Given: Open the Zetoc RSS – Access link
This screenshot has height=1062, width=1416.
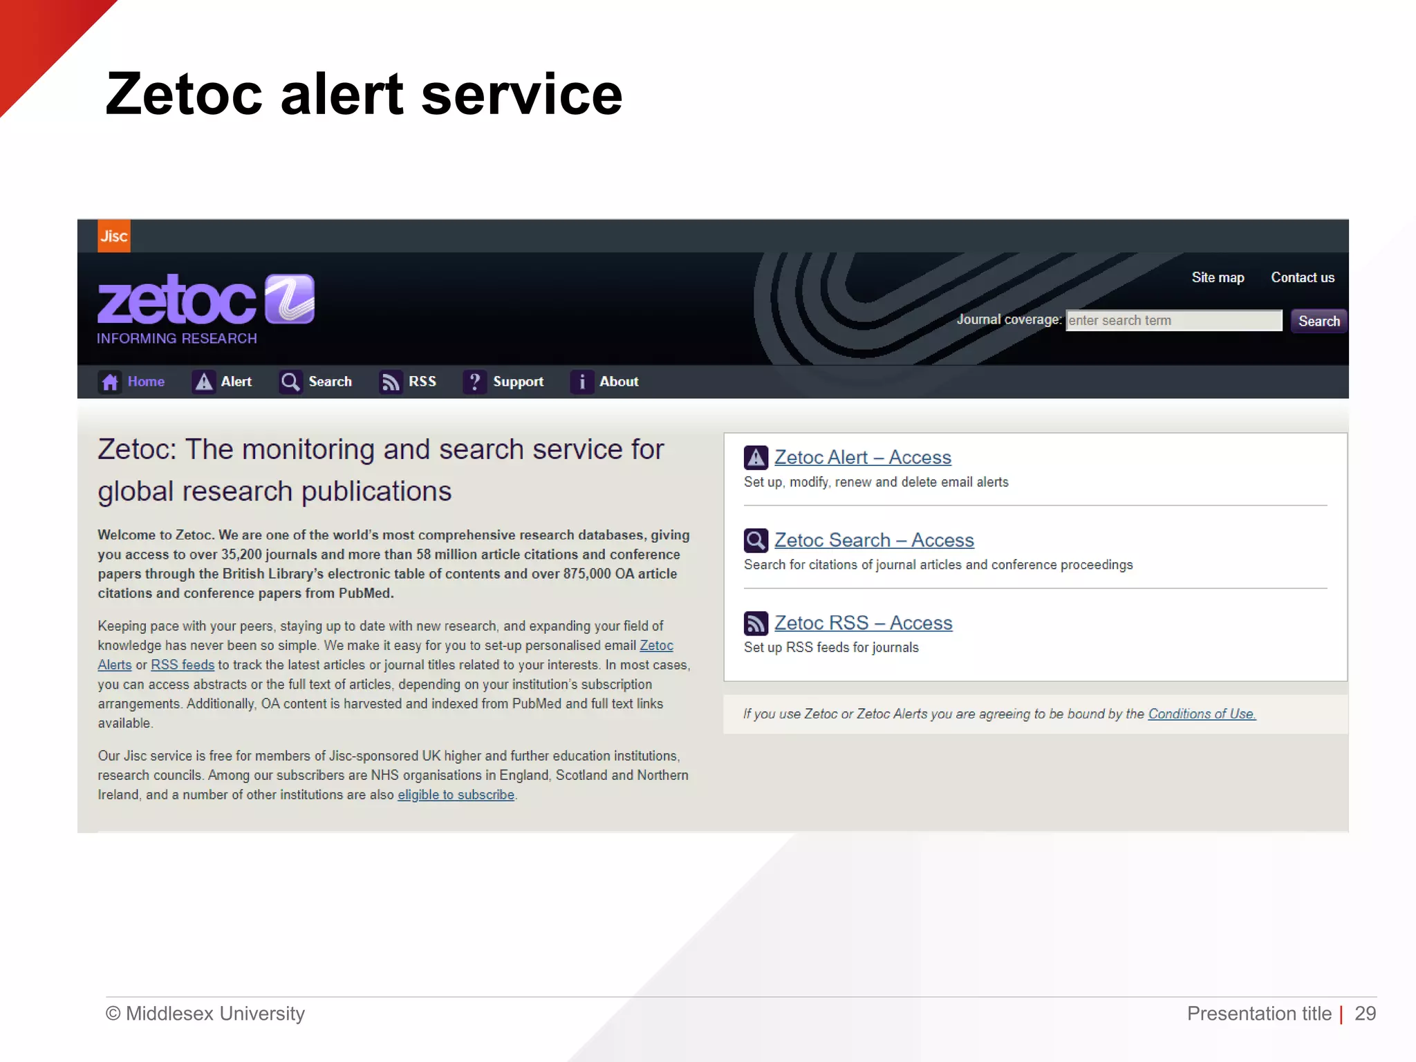Looking at the screenshot, I should point(863,623).
